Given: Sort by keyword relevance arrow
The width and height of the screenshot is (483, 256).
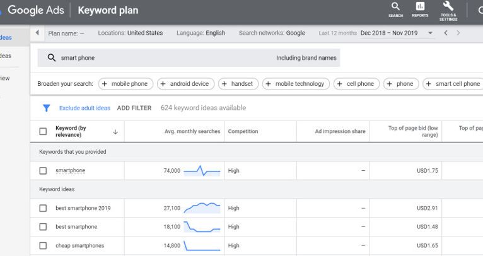Looking at the screenshot, I should click(115, 132).
